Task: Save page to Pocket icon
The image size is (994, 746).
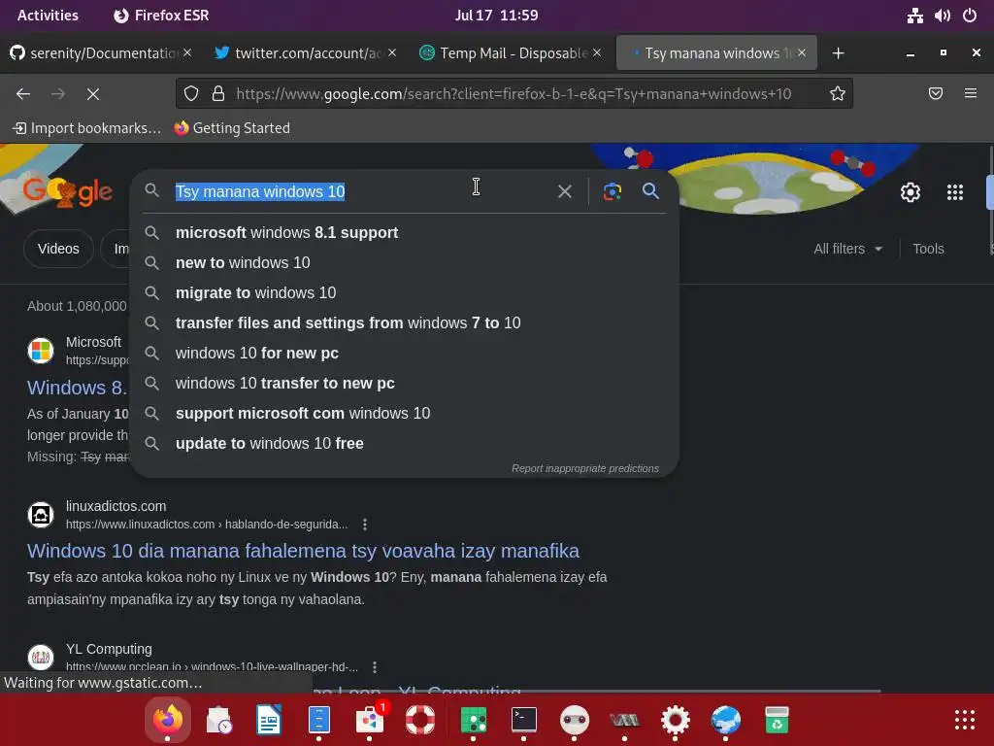Action: [935, 94]
